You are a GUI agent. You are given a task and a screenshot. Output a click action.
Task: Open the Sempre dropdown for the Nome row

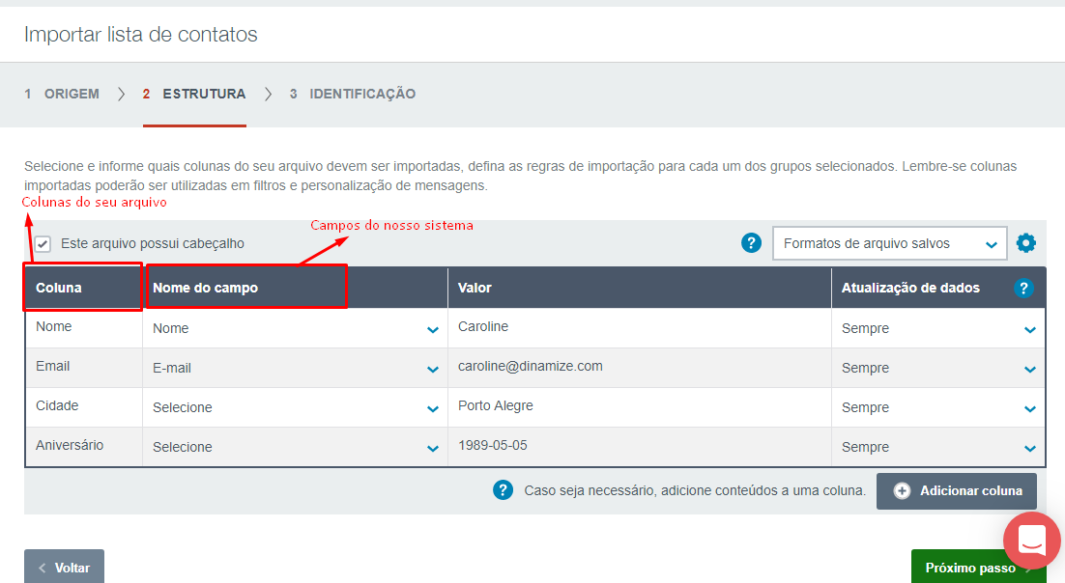click(938, 328)
